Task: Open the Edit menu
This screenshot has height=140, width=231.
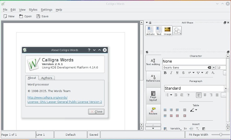Action: point(13,10)
